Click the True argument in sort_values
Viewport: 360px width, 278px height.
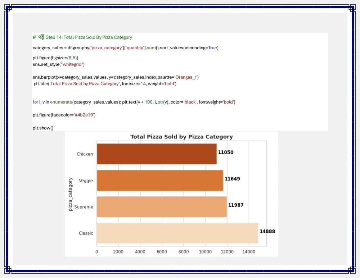(214, 47)
